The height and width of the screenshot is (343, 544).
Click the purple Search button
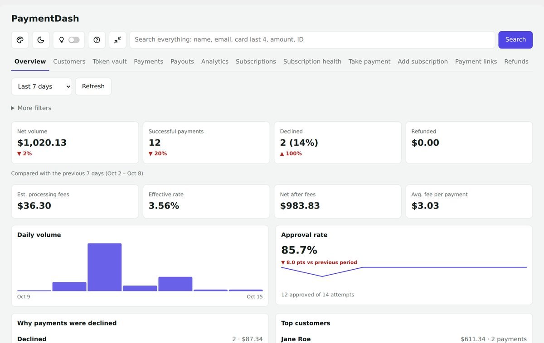pos(515,40)
